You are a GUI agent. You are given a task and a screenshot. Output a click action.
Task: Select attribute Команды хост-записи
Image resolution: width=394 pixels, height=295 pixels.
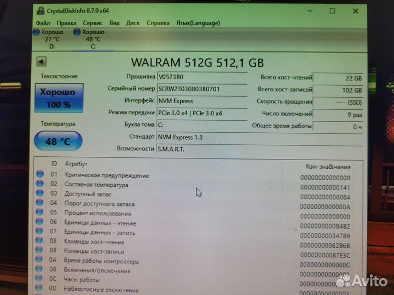[x=94, y=252]
